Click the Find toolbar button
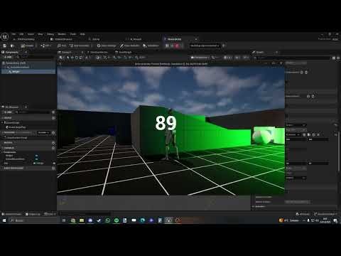 coord(62,46)
